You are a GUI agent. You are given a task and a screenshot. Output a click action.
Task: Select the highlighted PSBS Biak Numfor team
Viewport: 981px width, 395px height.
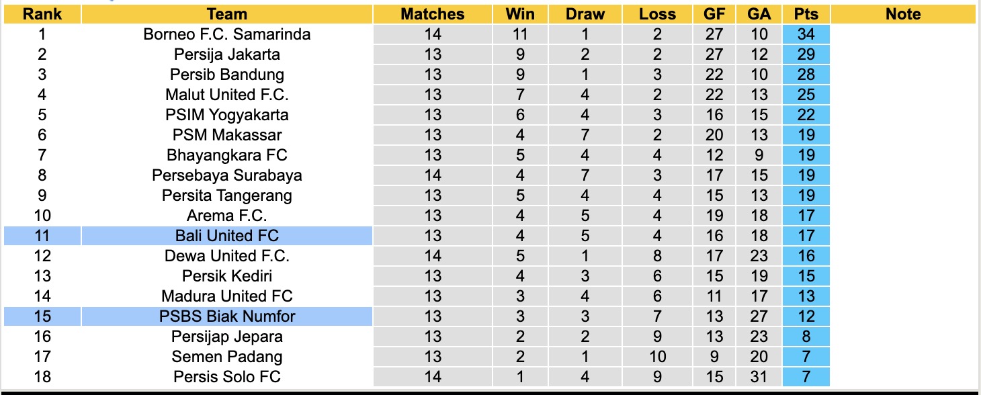coord(227,316)
